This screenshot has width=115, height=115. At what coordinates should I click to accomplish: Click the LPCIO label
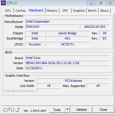(x=19, y=44)
